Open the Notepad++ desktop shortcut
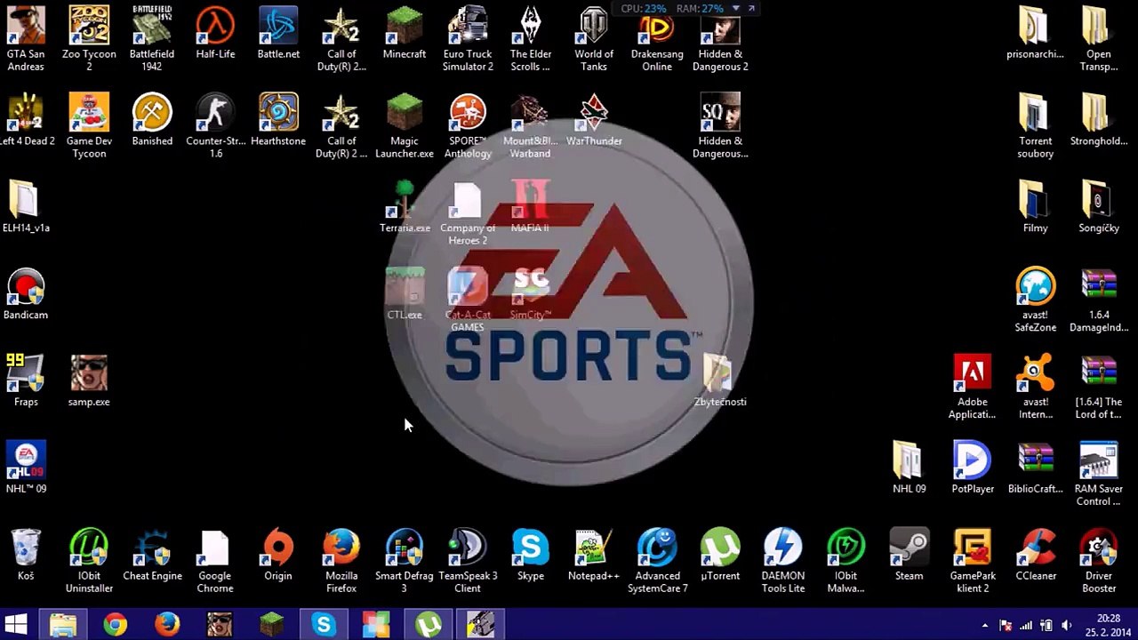 tap(594, 555)
